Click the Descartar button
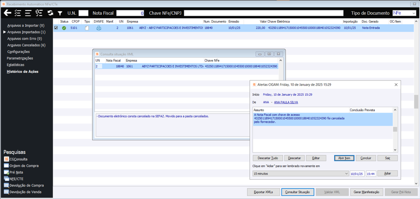The image size is (420, 199). click(294, 158)
